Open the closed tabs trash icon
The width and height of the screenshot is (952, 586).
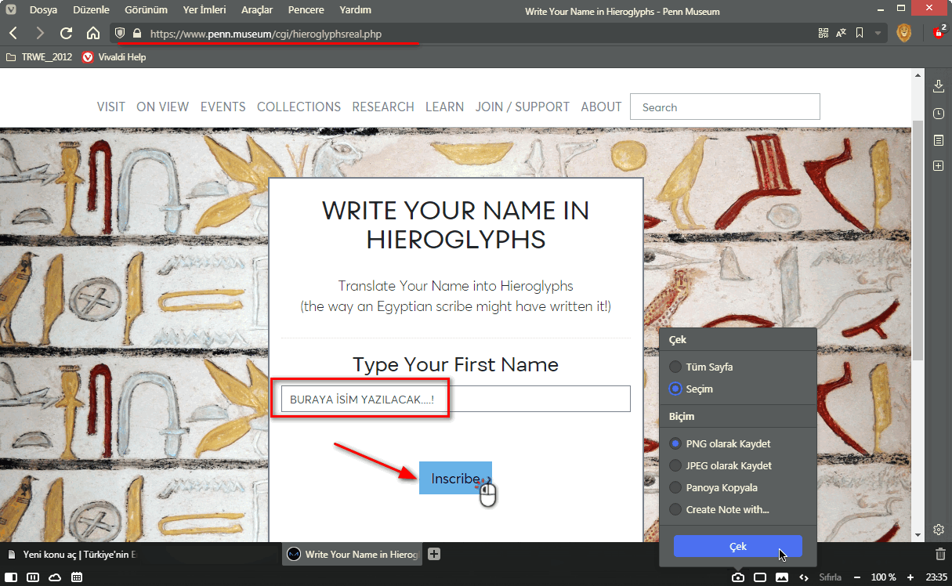(x=940, y=554)
